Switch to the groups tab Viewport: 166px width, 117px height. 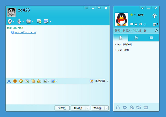tap(136, 38)
